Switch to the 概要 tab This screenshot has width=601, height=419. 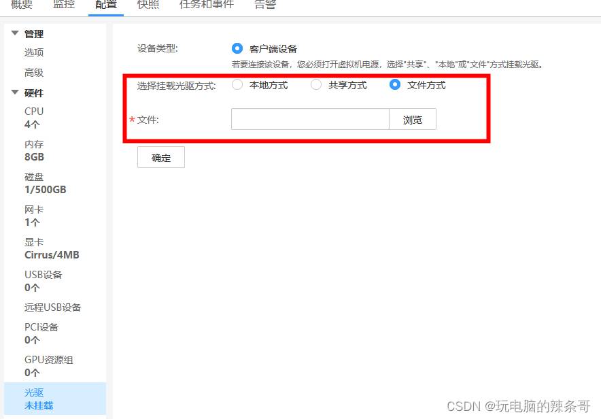[22, 5]
